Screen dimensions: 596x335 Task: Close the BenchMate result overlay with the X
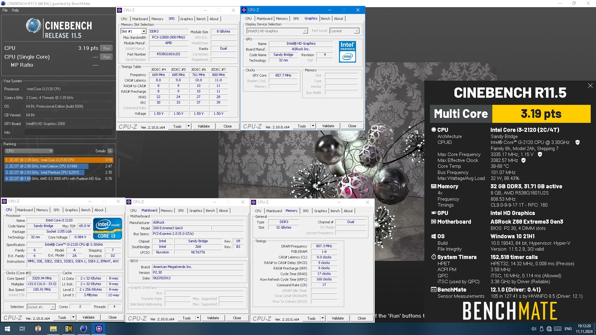click(x=590, y=86)
